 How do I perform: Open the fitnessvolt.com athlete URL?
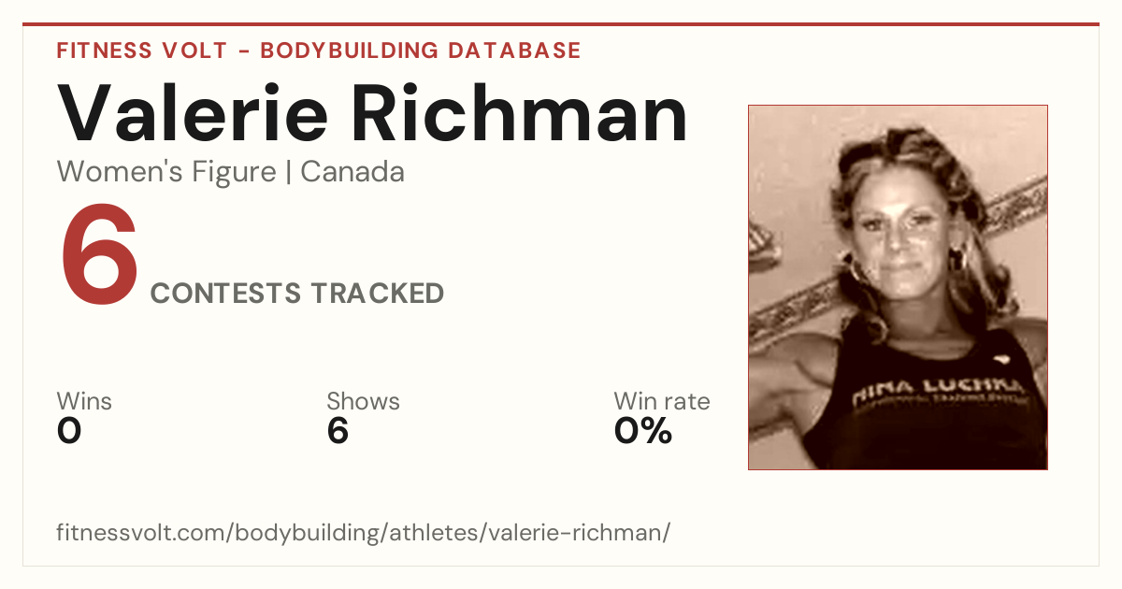pyautogui.click(x=364, y=533)
